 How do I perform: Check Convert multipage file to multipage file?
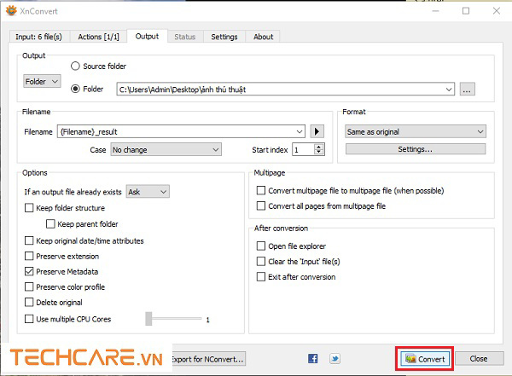261,191
